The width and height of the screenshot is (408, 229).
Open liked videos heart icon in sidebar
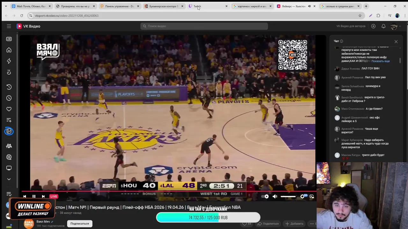tap(9, 109)
